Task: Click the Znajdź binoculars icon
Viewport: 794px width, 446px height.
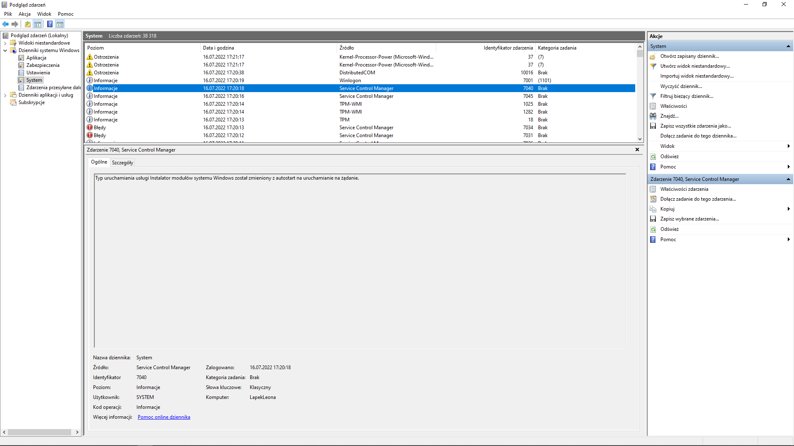Action: pos(653,116)
